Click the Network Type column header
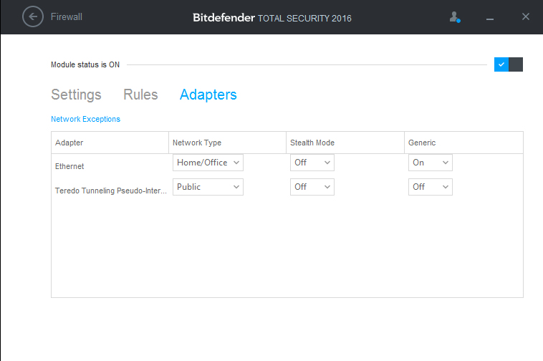Screen dimensions: 543x361 coord(227,143)
